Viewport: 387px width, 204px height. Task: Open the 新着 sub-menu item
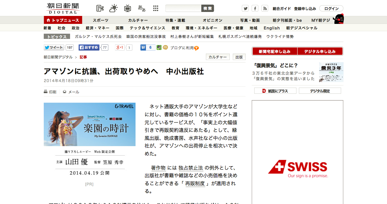tap(47, 28)
